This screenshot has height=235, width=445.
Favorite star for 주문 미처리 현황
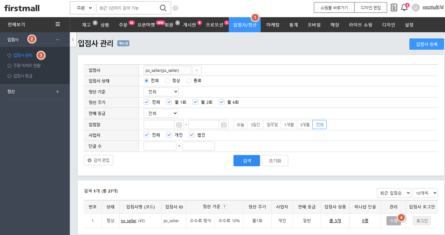[10, 65]
